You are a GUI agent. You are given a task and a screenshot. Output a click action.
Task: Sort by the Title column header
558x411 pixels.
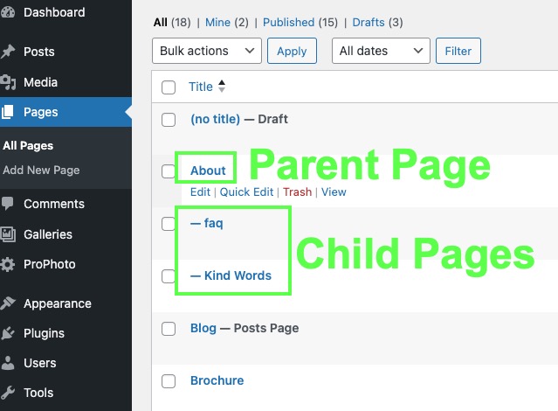coord(201,87)
